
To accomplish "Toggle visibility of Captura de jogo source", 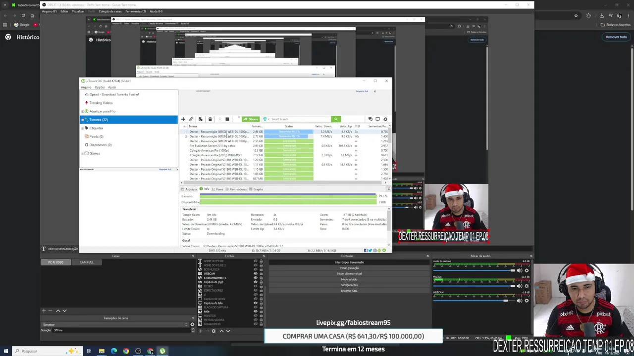I will click(256, 282).
